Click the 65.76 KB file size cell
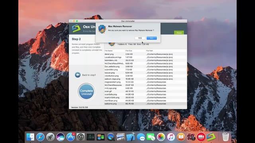Viewport: 255px width, 143px height. click(129, 104)
